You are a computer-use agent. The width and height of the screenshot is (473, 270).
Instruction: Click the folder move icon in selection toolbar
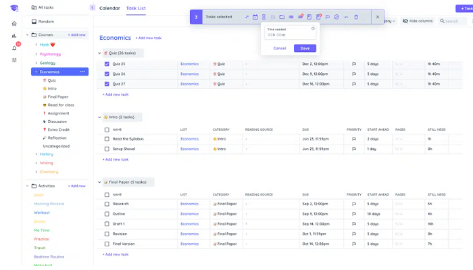pyautogui.click(x=282, y=17)
